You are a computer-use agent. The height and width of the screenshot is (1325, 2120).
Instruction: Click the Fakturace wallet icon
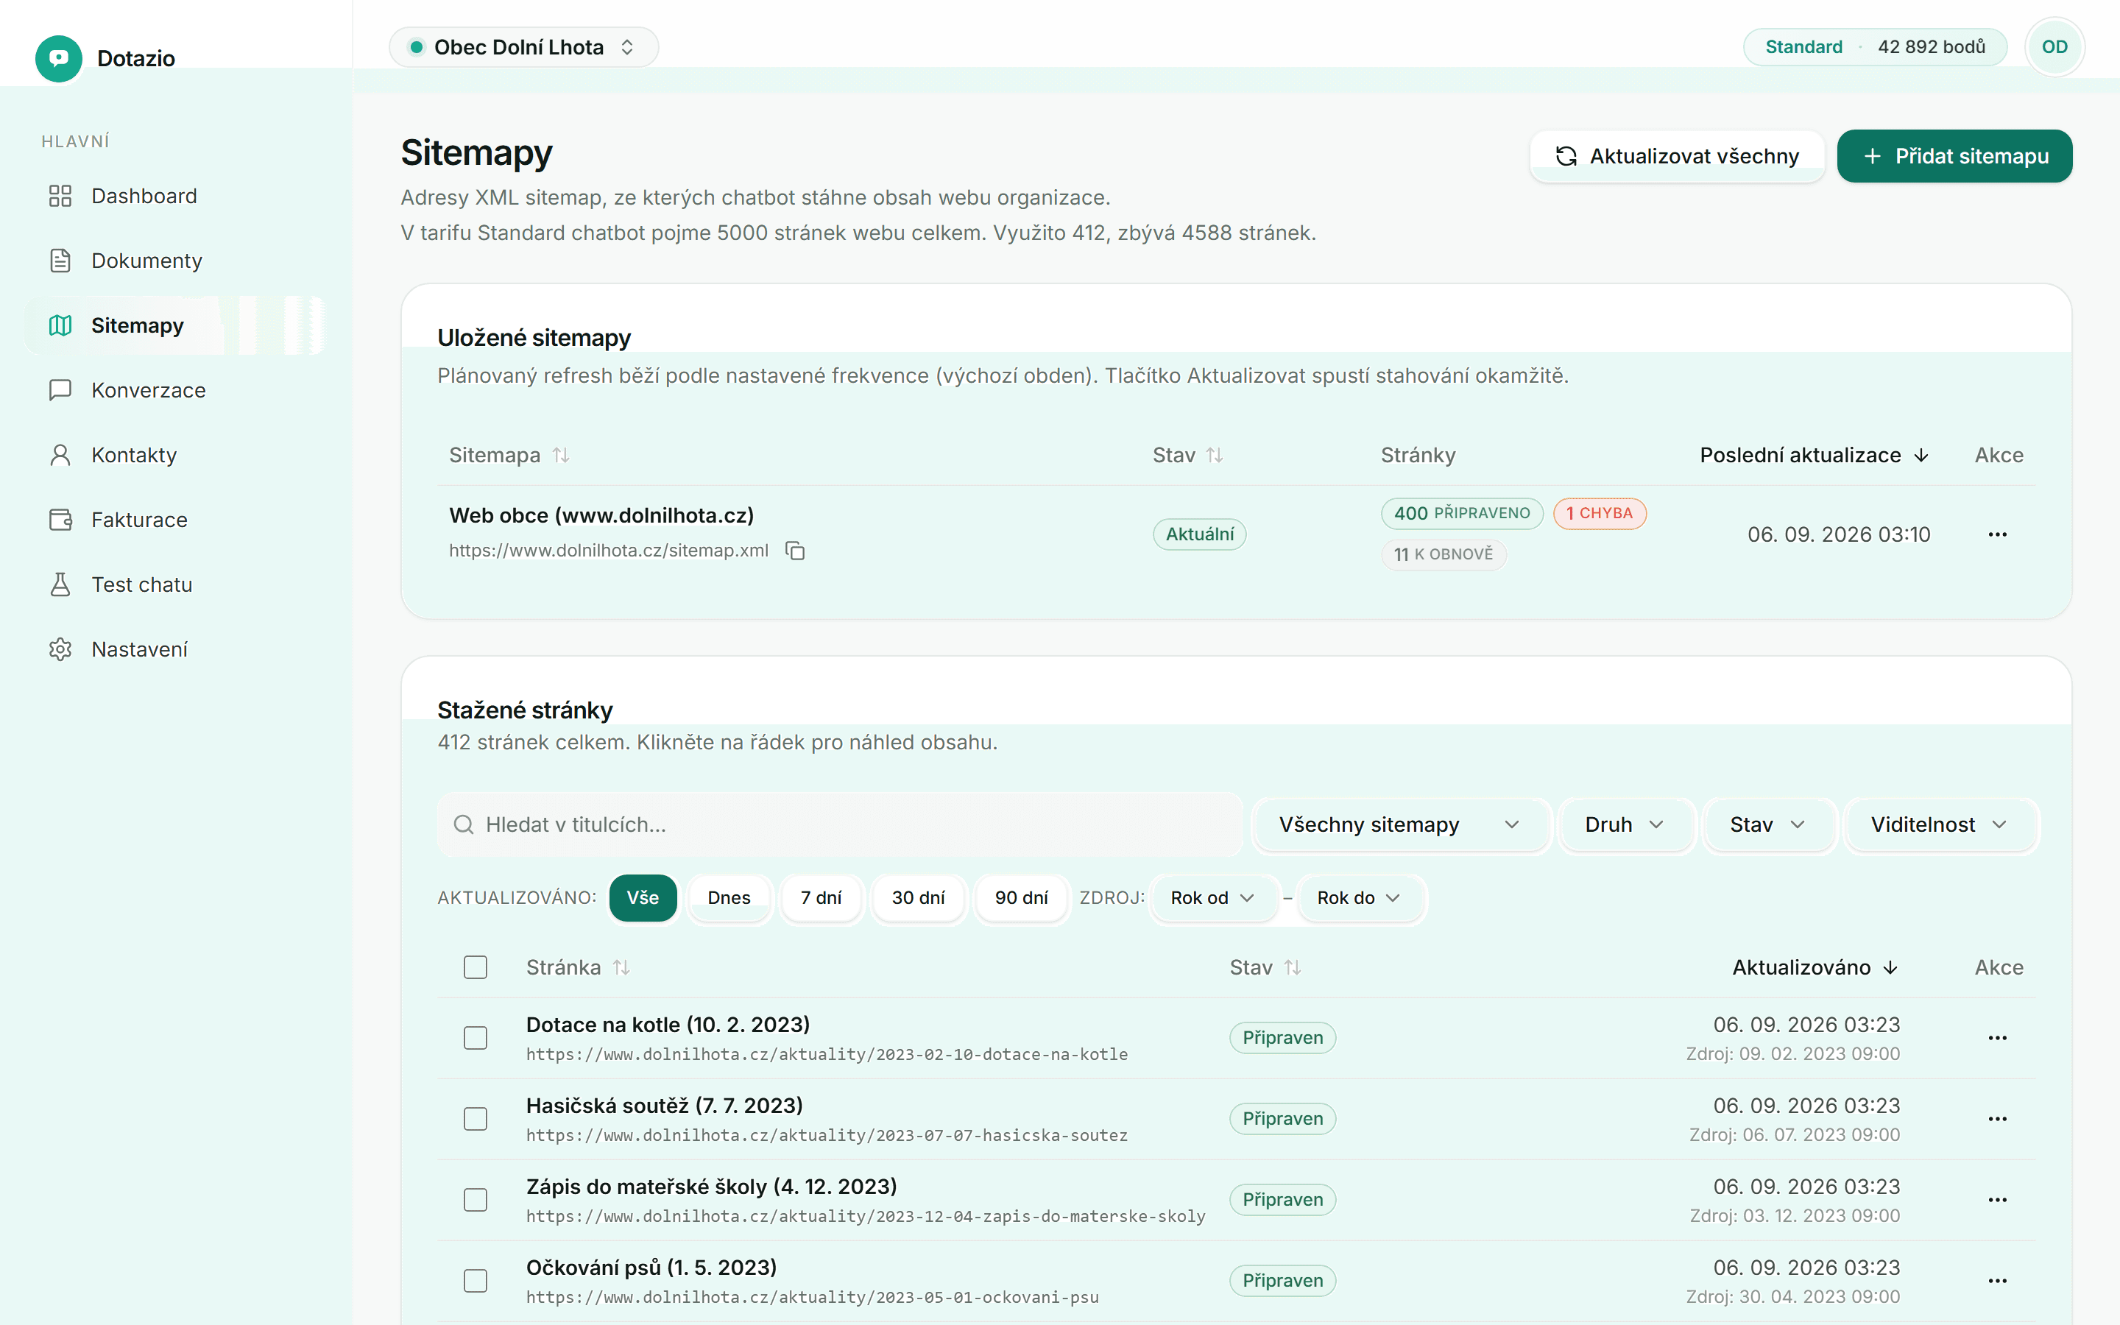pos(60,520)
